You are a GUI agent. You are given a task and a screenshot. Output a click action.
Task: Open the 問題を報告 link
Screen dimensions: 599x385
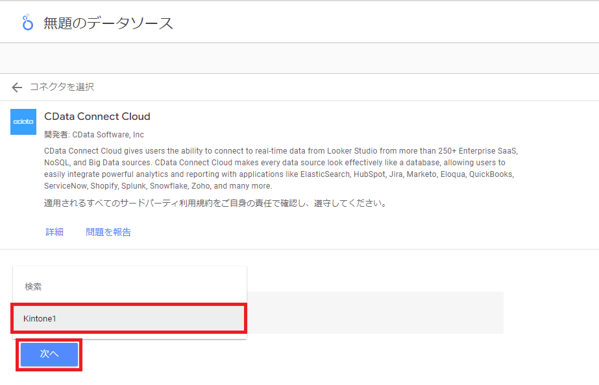click(x=108, y=232)
